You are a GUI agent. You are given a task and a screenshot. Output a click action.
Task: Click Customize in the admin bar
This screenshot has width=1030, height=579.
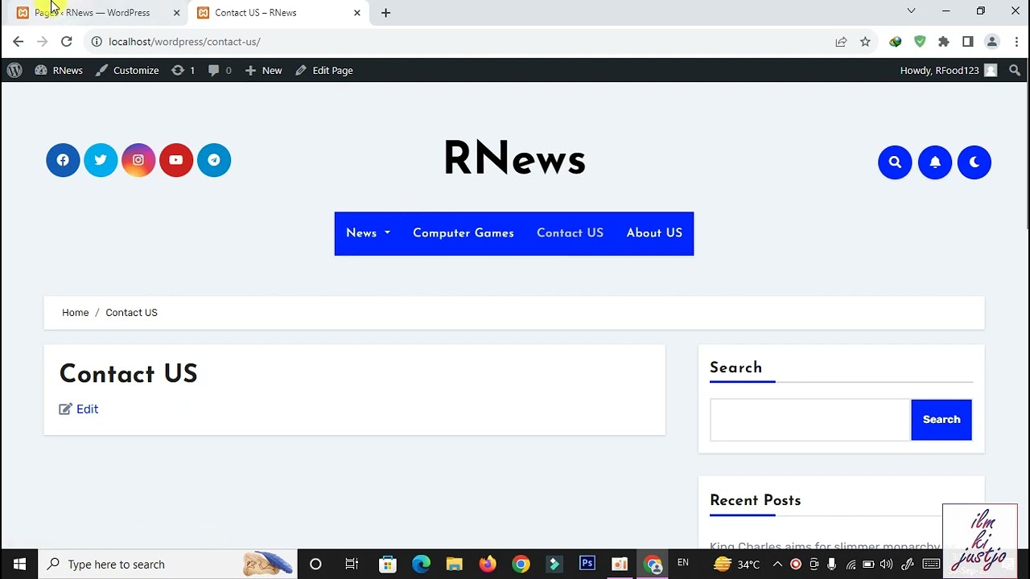point(127,70)
